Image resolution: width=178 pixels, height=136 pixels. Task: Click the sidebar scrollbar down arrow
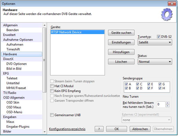[45, 132]
